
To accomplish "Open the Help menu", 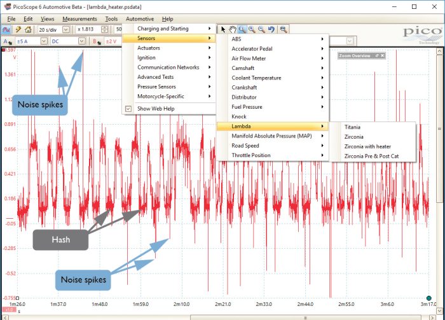I will pos(167,19).
